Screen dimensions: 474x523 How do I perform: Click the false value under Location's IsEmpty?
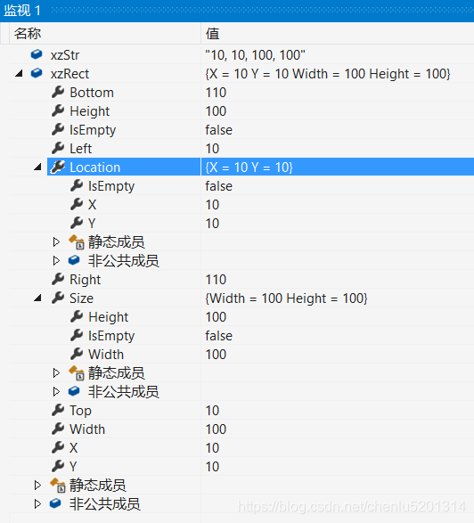click(219, 186)
